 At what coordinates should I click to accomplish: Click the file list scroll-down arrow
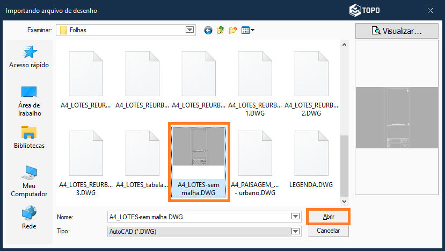click(345, 203)
